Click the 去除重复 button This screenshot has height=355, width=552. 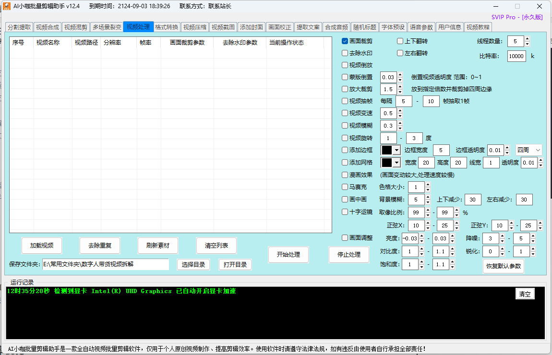[100, 246]
